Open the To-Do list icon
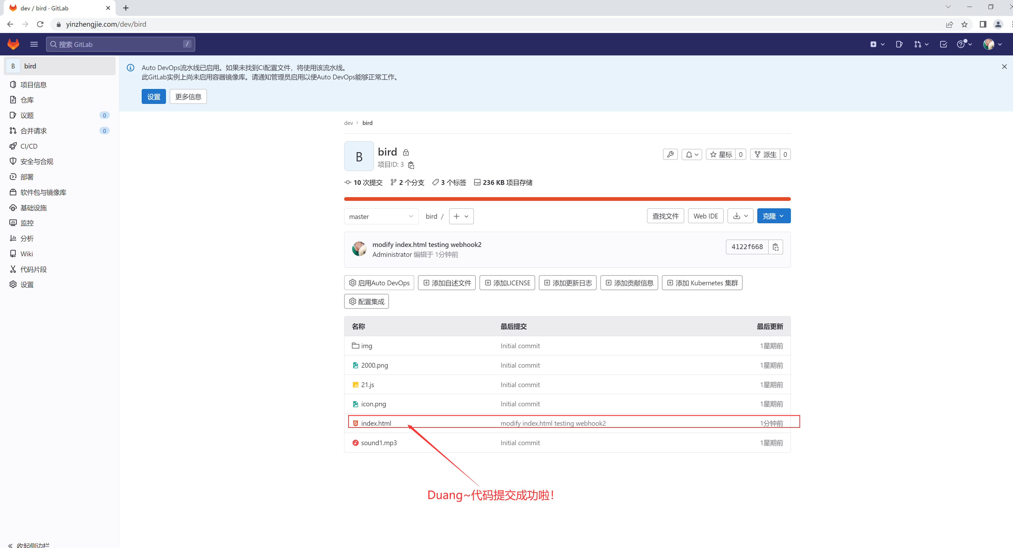The width and height of the screenshot is (1013, 548). [x=943, y=44]
